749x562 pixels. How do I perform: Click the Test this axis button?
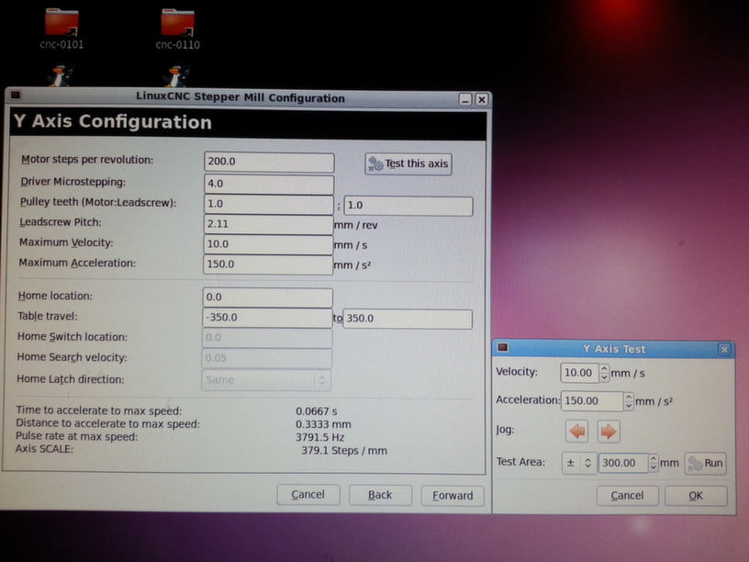[408, 163]
